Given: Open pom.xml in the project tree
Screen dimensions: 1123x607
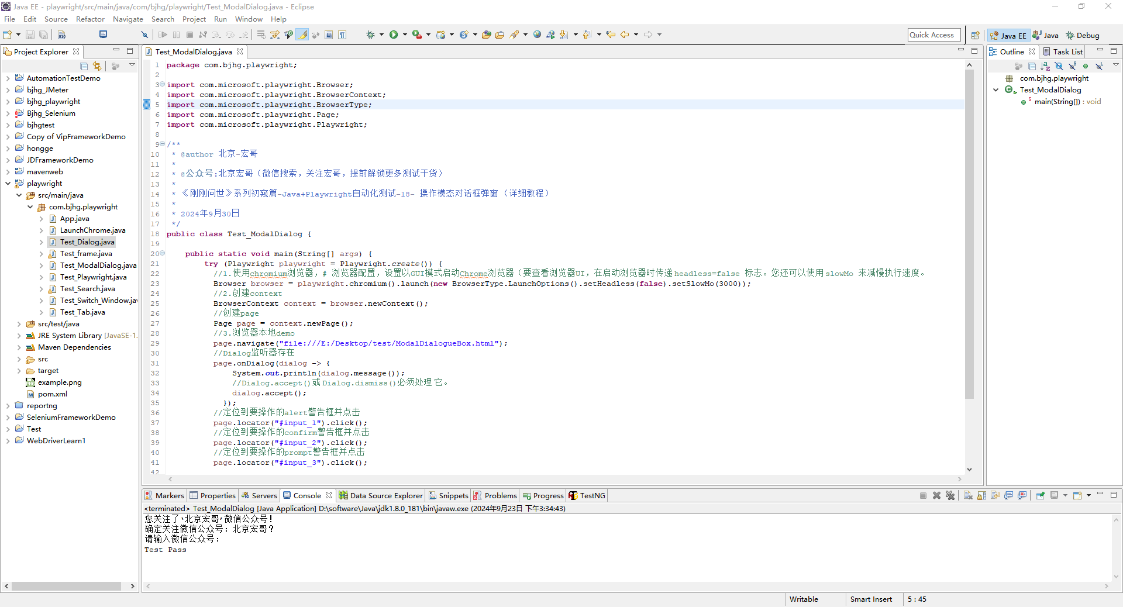Looking at the screenshot, I should click(53, 394).
